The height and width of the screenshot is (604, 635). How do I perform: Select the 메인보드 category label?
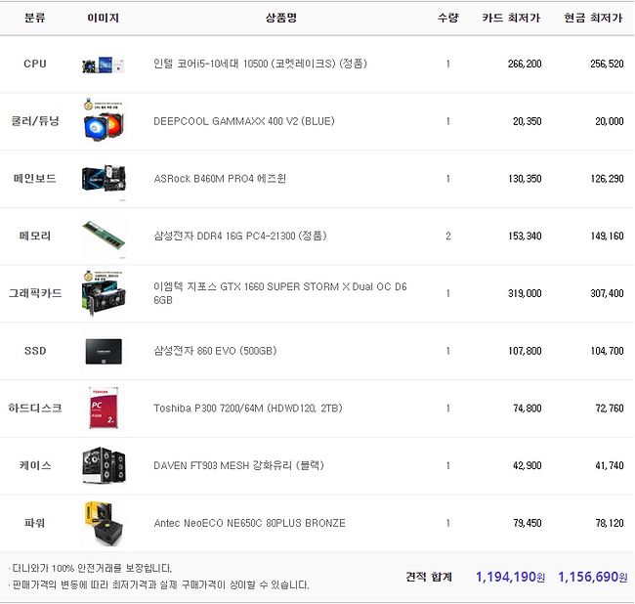[35, 179]
